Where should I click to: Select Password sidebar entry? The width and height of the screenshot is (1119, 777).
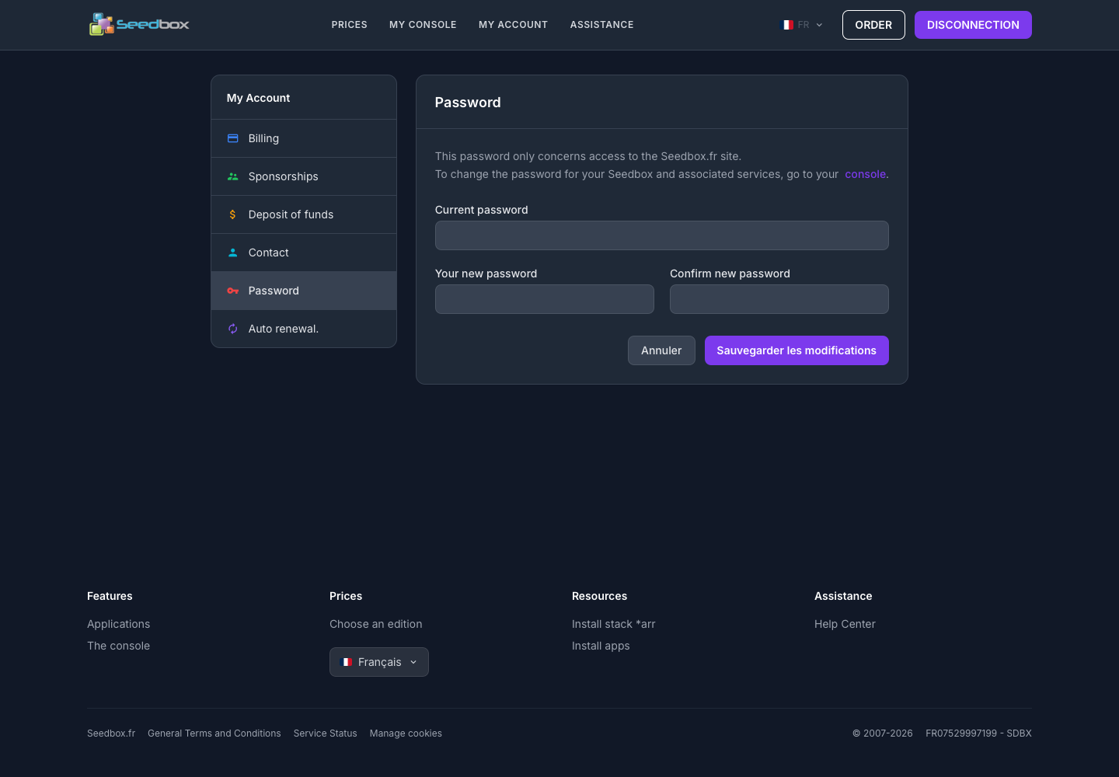coord(304,291)
